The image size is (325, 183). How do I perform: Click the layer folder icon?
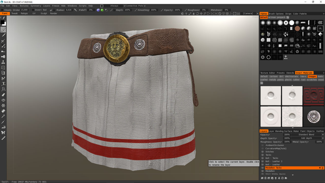tap(286, 178)
